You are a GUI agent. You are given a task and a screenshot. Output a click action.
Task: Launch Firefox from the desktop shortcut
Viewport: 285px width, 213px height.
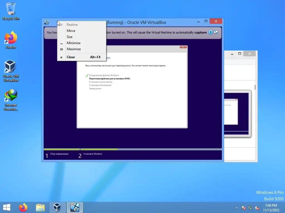click(x=11, y=40)
